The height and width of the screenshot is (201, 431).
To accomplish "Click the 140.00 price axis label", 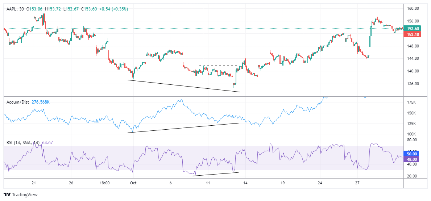I will point(413,71).
